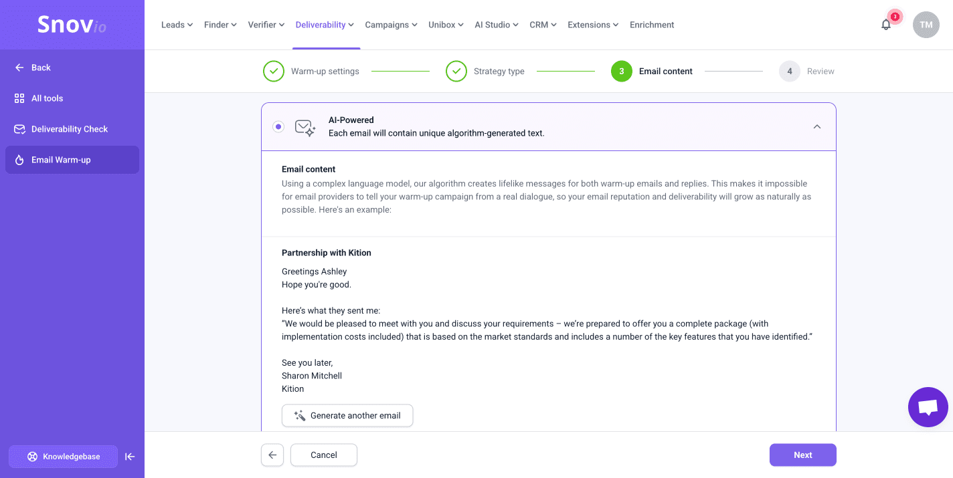Screen dimensions: 953x478
Task: Go to Deliverability Check in the sidebar
Action: (69, 129)
